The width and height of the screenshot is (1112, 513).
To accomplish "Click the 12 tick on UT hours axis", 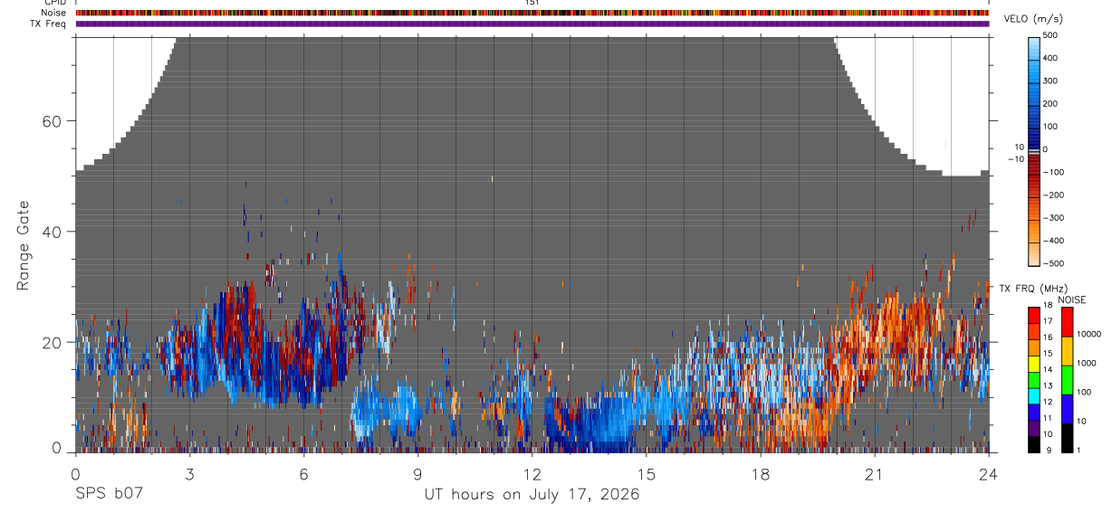I will pyautogui.click(x=532, y=473).
